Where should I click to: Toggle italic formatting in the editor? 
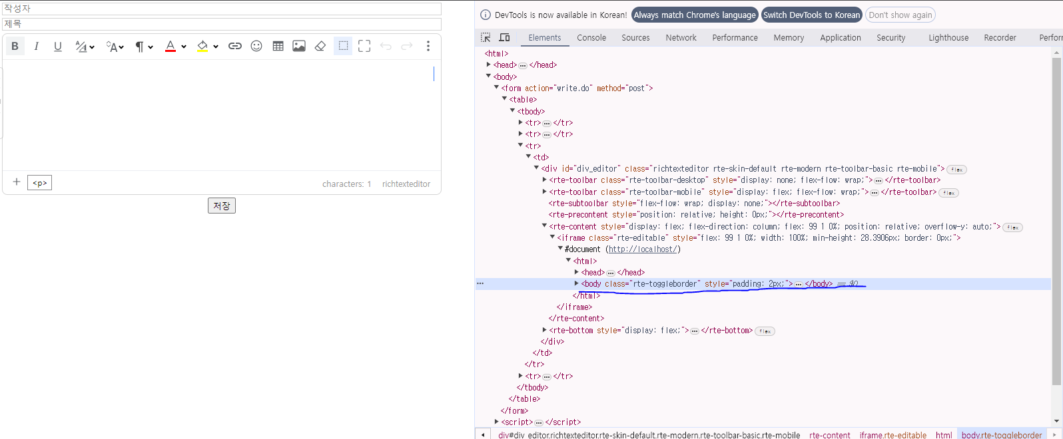[36, 47]
